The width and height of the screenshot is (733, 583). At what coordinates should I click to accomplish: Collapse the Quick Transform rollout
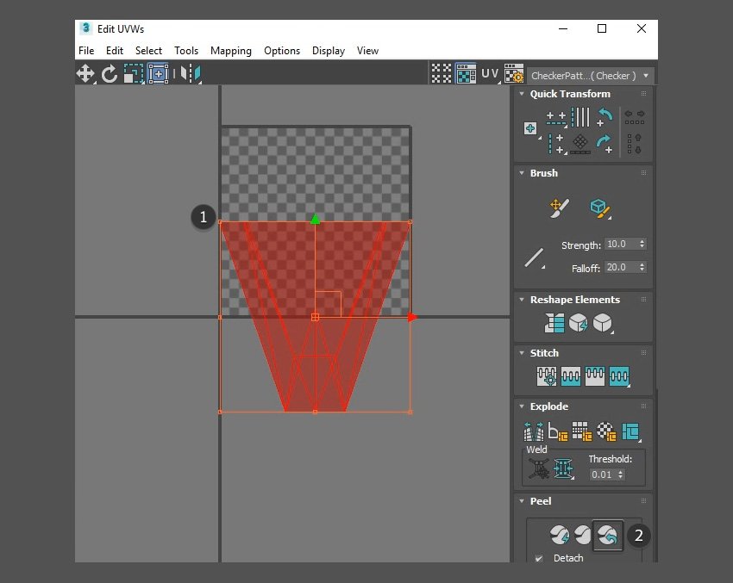point(521,94)
